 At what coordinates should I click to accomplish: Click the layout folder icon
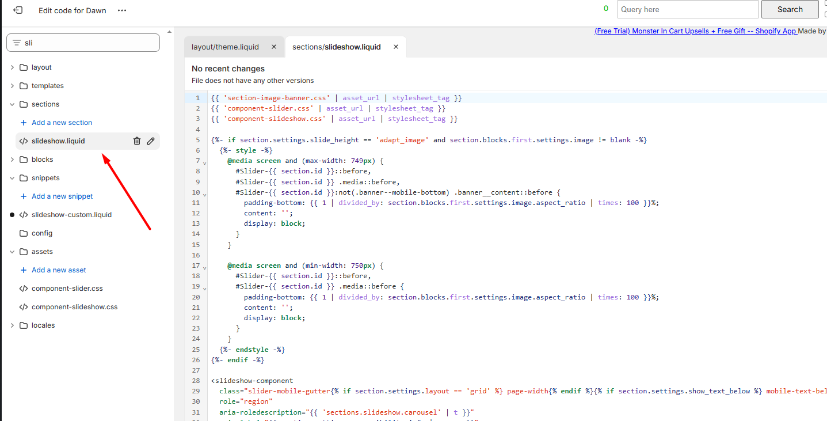(24, 67)
